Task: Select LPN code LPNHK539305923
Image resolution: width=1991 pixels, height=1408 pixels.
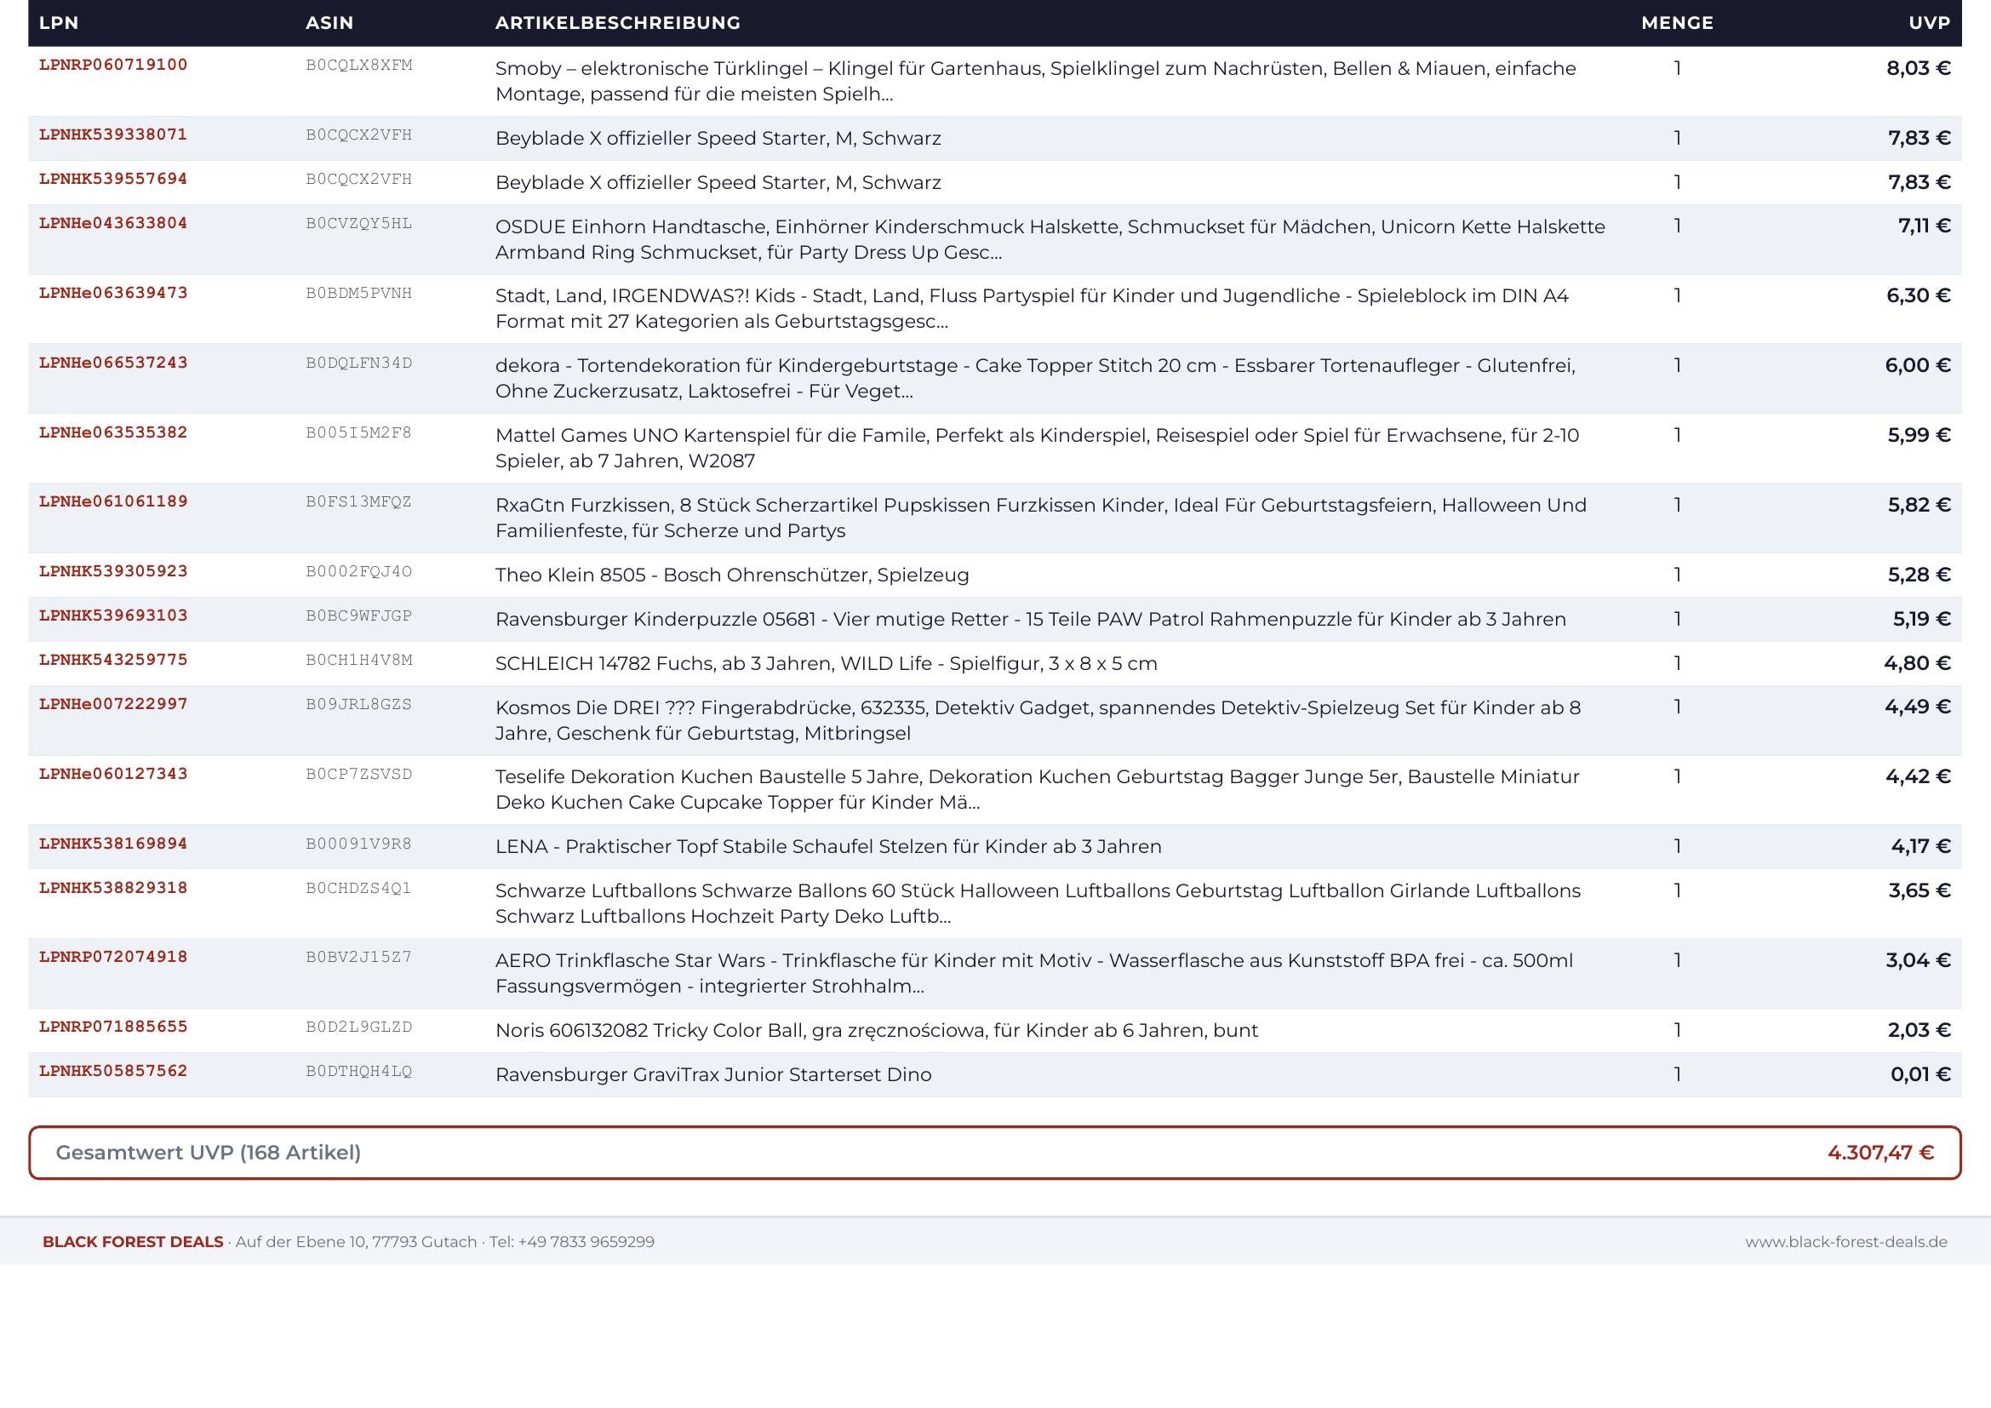Action: (x=112, y=571)
